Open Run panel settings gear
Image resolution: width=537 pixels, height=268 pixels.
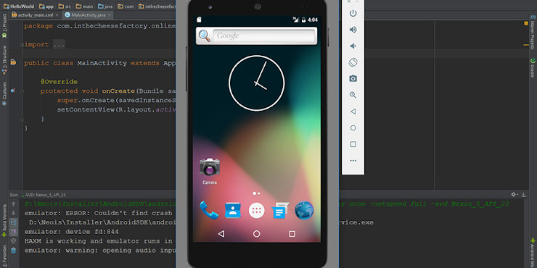pos(515,195)
